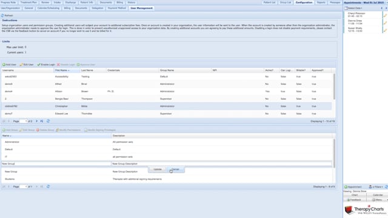Edit Cheryl Peterson appointment pencil icon
This screenshot has height=218, width=388.
(x=385, y=15)
